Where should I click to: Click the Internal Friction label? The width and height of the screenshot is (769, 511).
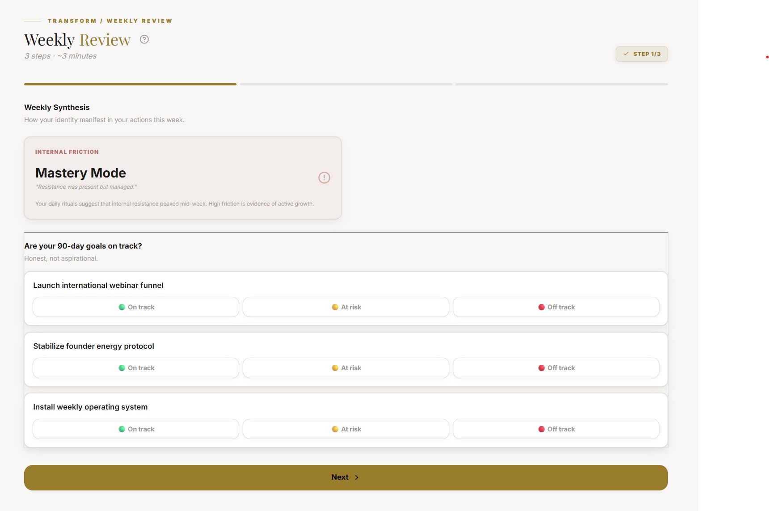(x=67, y=152)
